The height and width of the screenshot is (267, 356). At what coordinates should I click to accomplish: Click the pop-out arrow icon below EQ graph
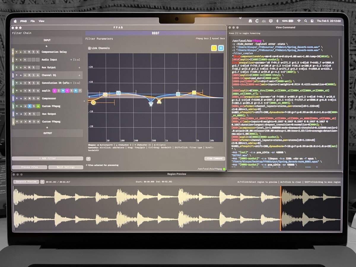pyautogui.click(x=88, y=159)
